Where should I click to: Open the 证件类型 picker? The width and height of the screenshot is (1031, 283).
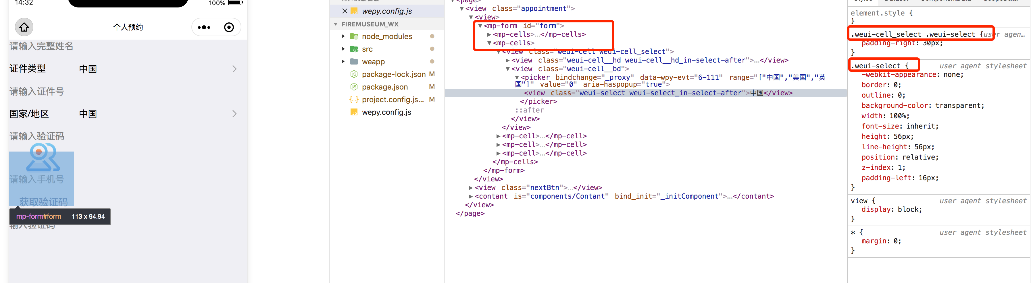128,69
